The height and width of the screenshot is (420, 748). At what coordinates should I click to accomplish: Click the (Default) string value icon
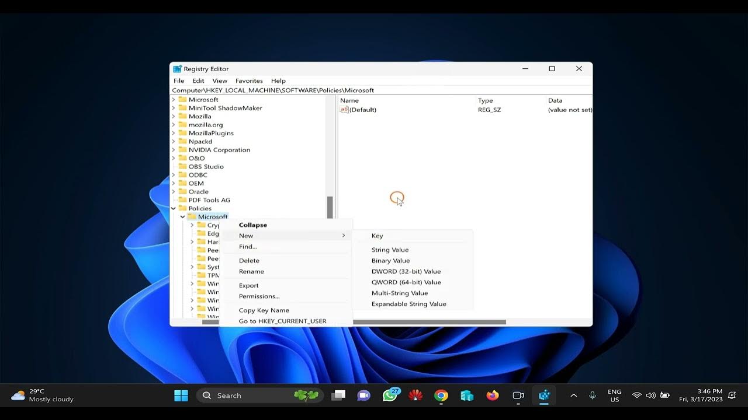(x=344, y=110)
